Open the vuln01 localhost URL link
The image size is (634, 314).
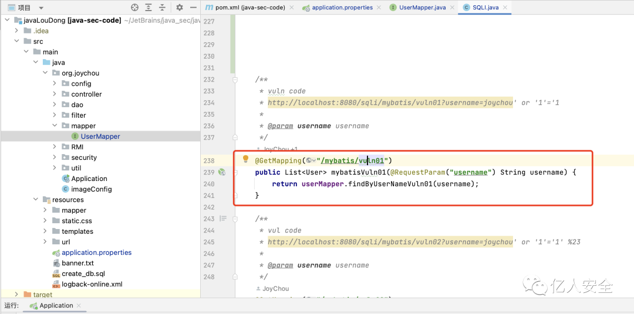(x=390, y=103)
